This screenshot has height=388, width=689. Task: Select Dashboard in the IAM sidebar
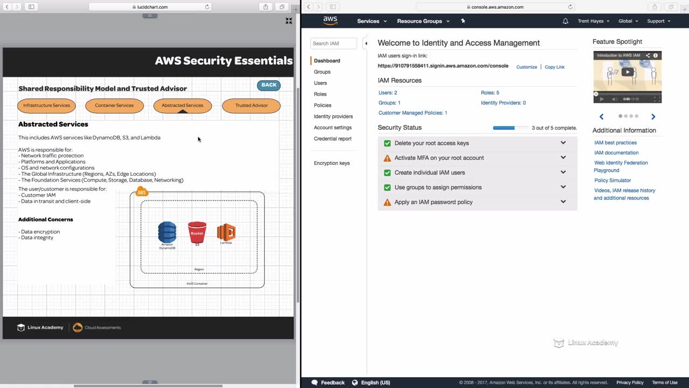[x=327, y=61]
